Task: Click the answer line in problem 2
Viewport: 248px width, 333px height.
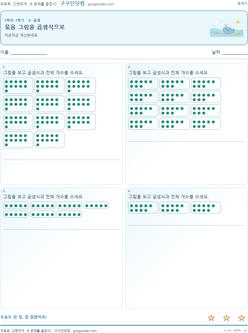Action: coord(186,141)
